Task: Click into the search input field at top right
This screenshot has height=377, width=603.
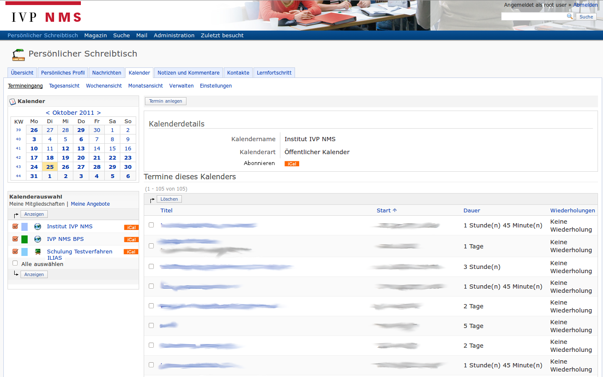Action: click(x=533, y=16)
